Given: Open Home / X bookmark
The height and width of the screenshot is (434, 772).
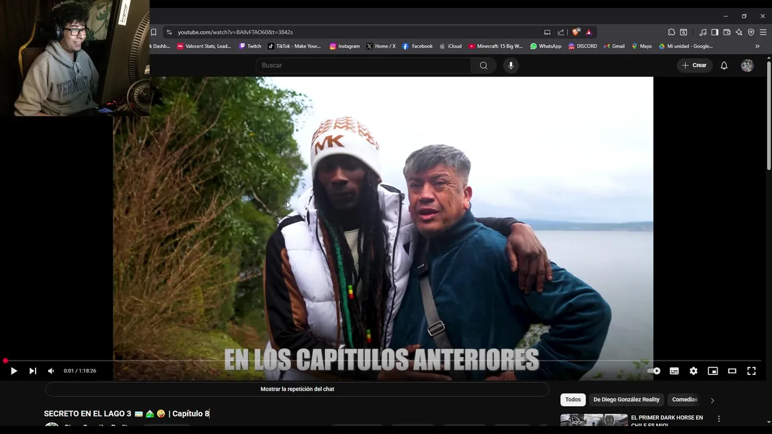Looking at the screenshot, I should pos(381,46).
